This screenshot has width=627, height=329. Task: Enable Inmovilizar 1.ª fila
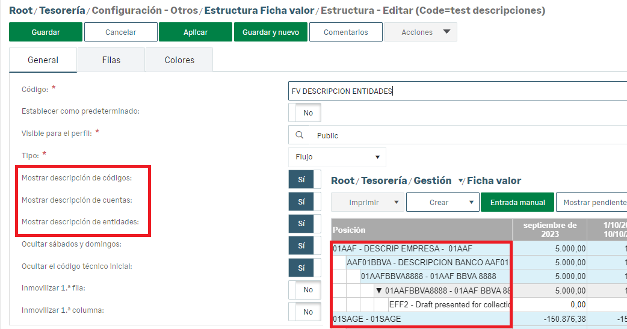point(305,290)
